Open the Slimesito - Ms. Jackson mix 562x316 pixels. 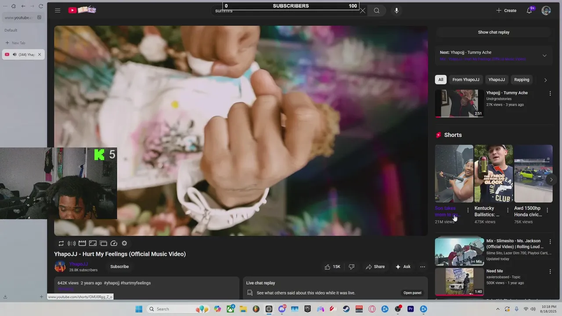pos(459,251)
